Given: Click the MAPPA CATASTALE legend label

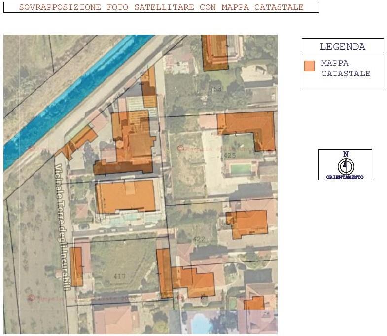Looking at the screenshot, I should [345, 69].
